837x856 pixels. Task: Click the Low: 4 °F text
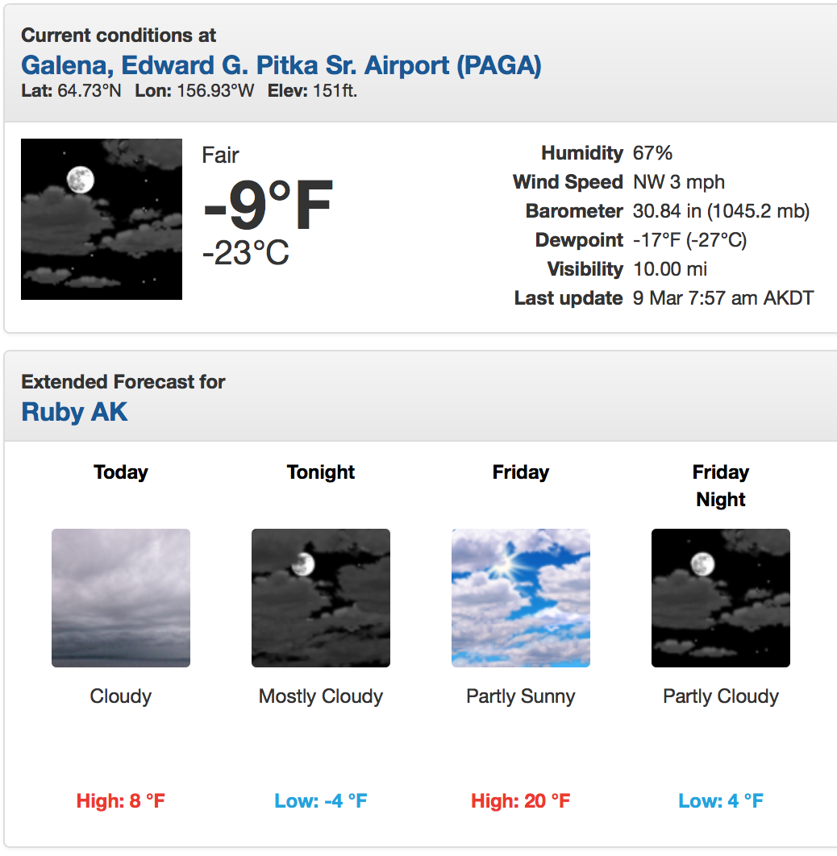point(721,801)
